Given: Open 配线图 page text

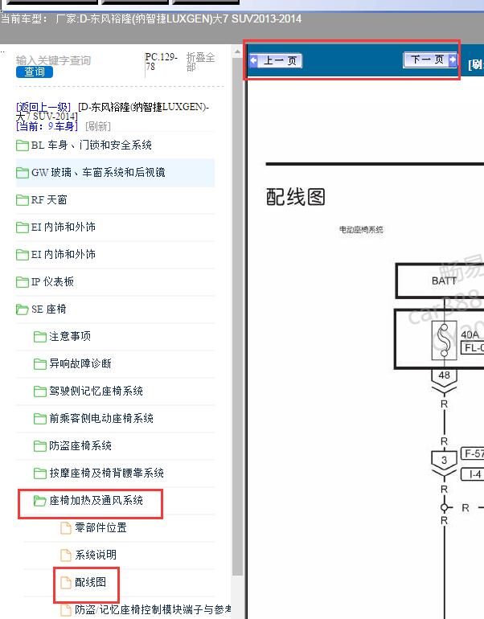Looking at the screenshot, I should point(90,582).
